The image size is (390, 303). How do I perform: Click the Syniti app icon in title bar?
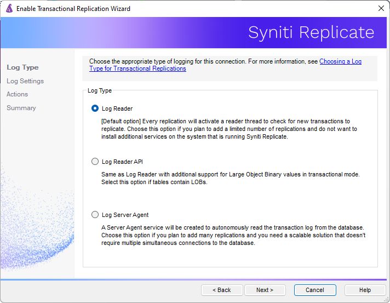pos(9,8)
